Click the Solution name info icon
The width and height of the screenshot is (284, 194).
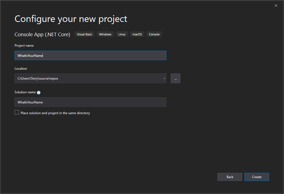(39, 92)
